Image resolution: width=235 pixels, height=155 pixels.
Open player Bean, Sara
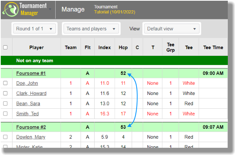point(28,104)
